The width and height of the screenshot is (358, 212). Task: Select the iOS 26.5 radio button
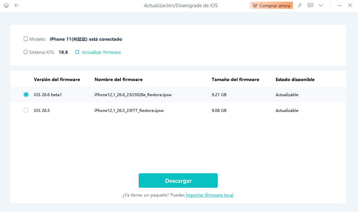(26, 110)
